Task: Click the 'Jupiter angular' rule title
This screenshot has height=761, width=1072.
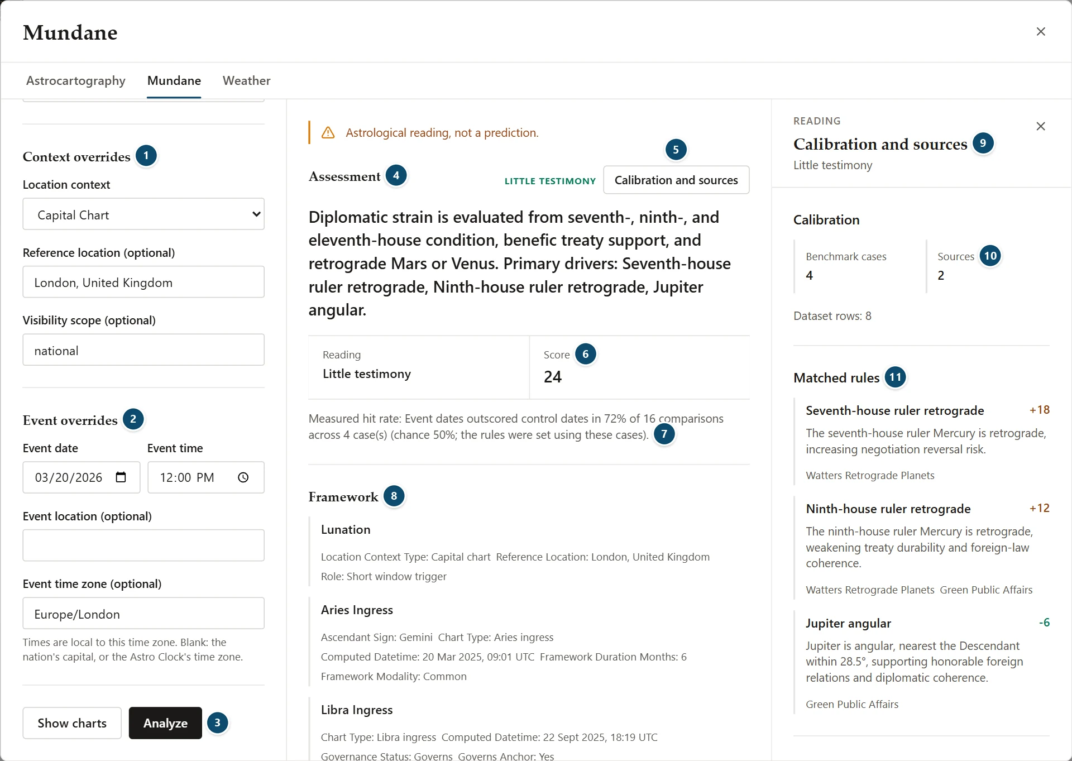Action: 848,623
